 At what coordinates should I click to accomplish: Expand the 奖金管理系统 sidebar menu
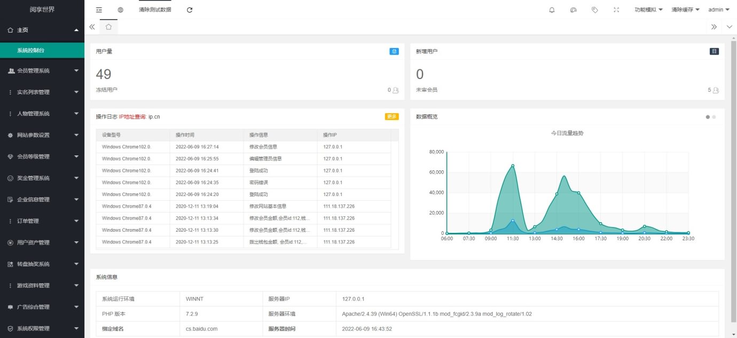pyautogui.click(x=42, y=178)
